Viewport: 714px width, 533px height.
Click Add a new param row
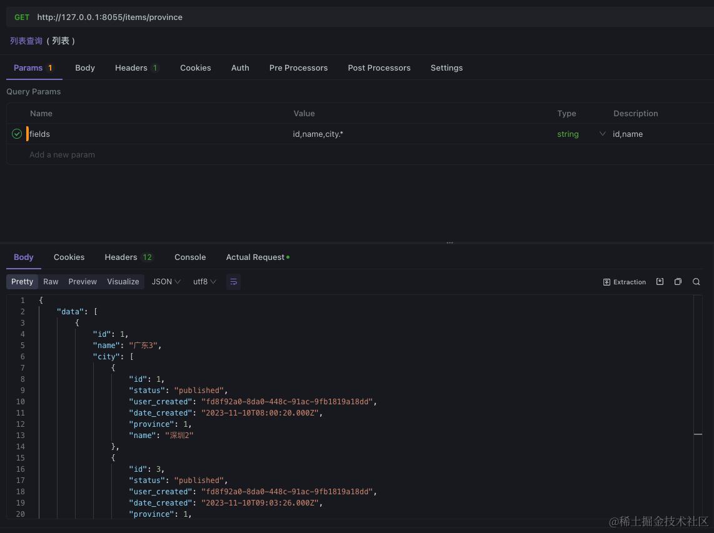[63, 154]
